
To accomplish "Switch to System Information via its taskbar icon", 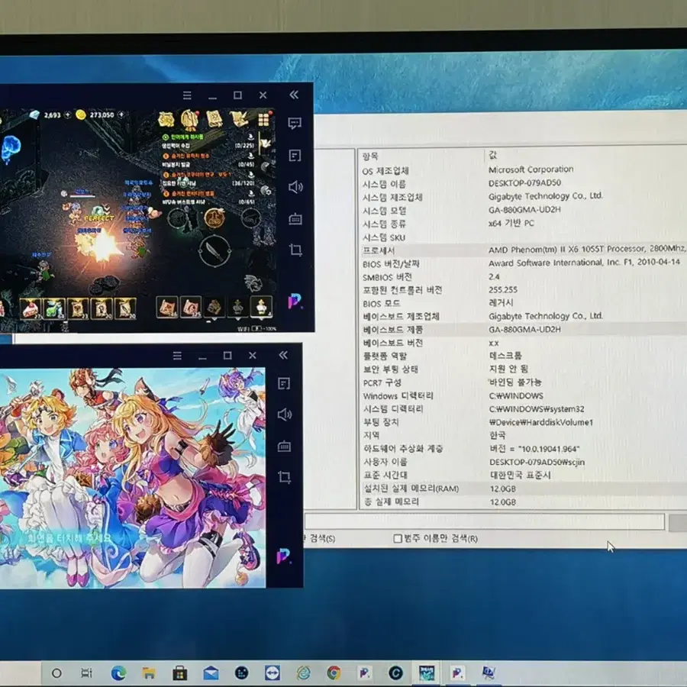I will (488, 672).
